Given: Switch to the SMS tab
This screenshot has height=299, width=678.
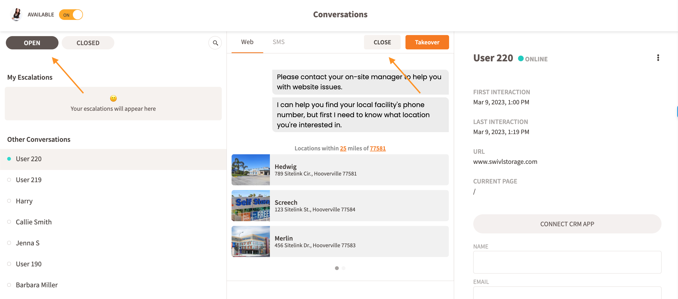Looking at the screenshot, I should pos(279,42).
